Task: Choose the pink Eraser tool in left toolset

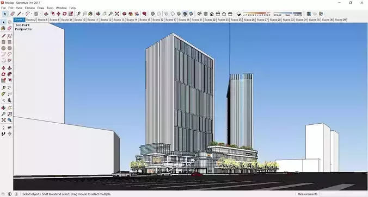Action: (x=9, y=28)
